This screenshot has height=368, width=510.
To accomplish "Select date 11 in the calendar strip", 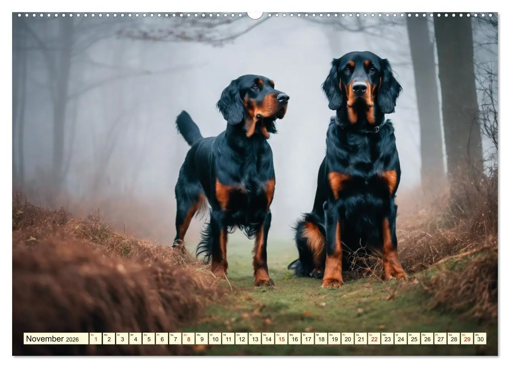I will (x=228, y=339).
